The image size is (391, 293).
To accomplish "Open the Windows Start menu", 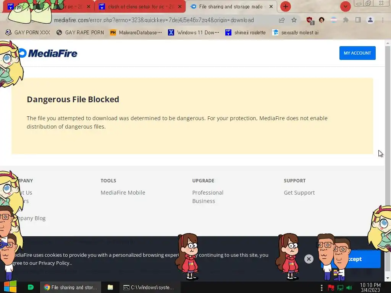I will pos(10,287).
